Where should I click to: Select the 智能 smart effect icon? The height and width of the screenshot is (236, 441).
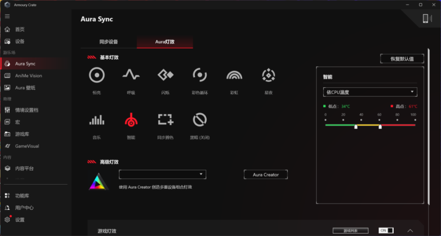pyautogui.click(x=131, y=119)
